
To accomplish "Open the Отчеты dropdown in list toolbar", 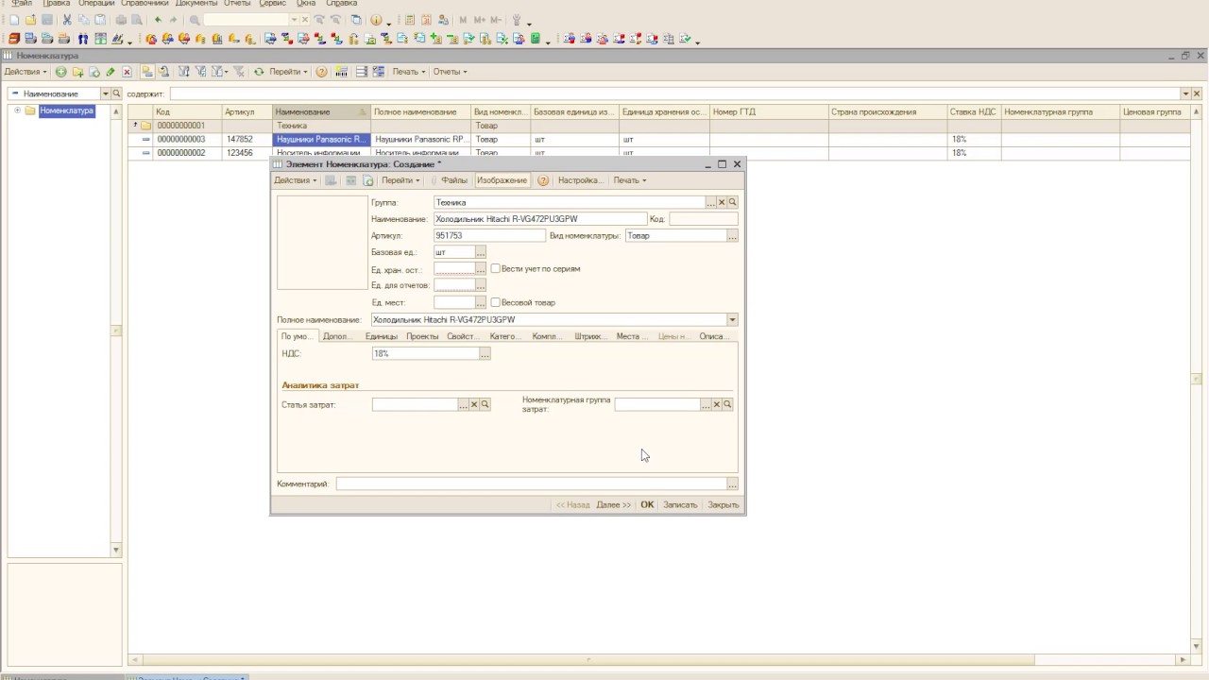I will [450, 72].
